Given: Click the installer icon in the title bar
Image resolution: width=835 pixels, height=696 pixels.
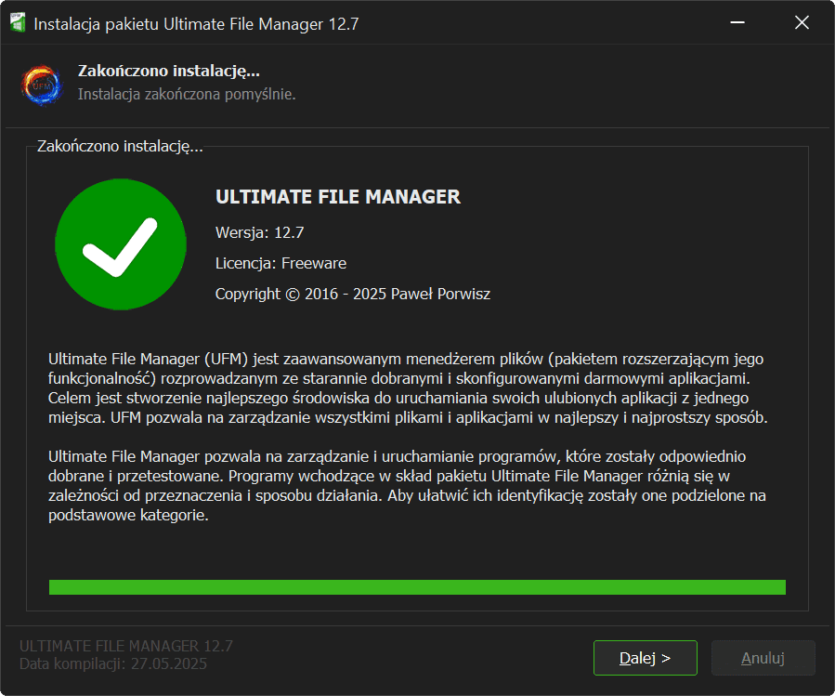Looking at the screenshot, I should [17, 23].
